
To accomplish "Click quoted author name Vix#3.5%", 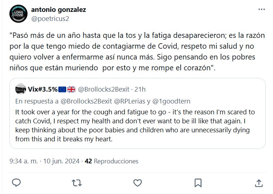I will (42, 89).
